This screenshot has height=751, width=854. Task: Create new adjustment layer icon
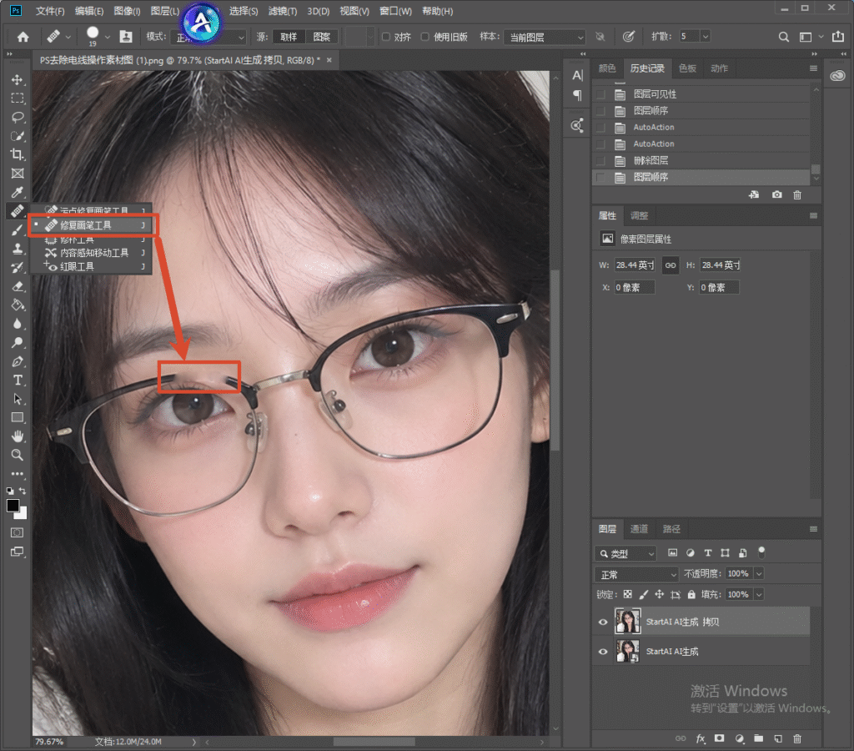[x=739, y=738]
